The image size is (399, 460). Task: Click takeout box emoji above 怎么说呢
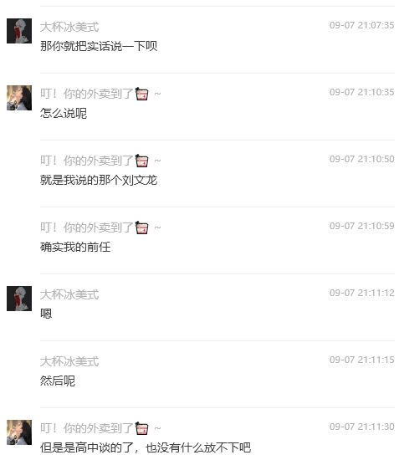coord(141,94)
